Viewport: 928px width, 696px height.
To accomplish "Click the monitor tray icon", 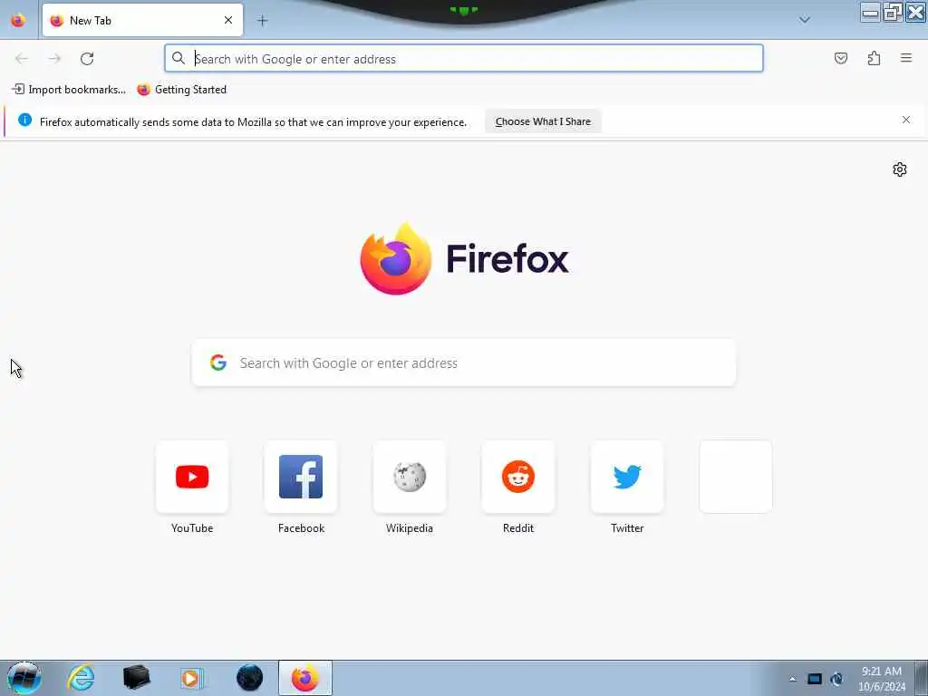I will (x=815, y=679).
